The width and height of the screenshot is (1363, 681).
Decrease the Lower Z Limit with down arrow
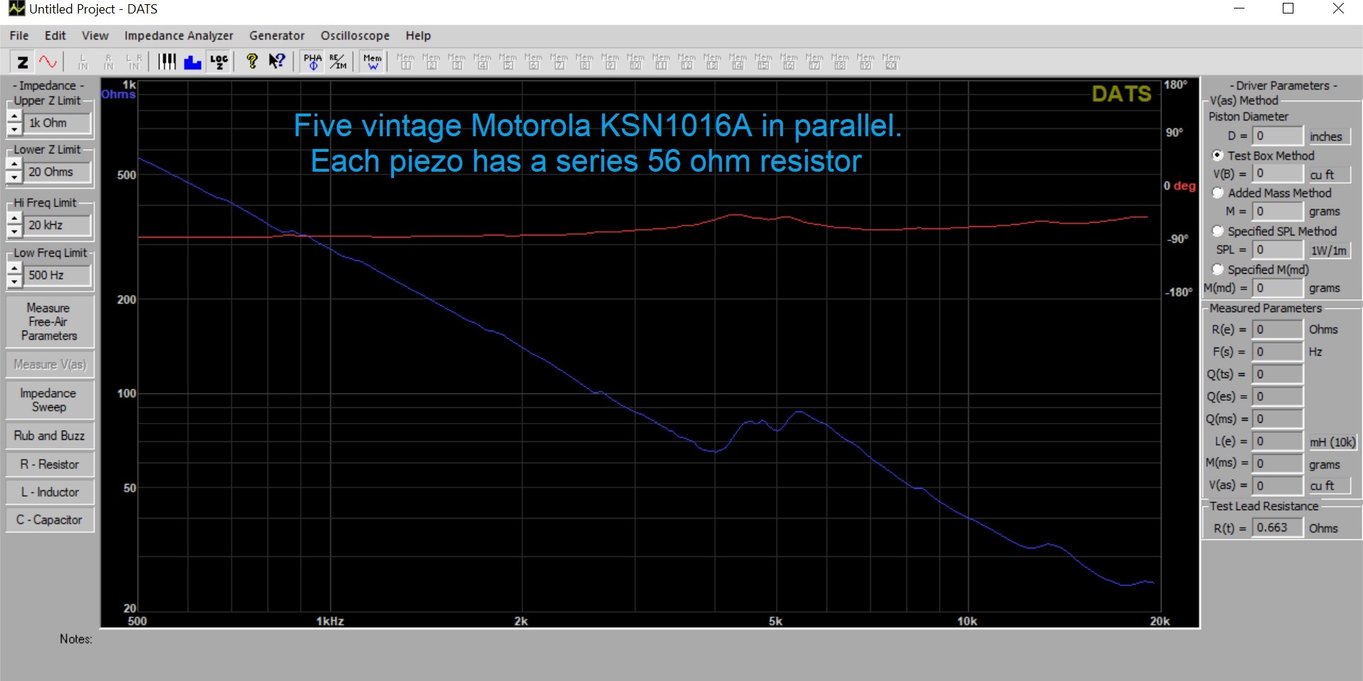[x=14, y=178]
